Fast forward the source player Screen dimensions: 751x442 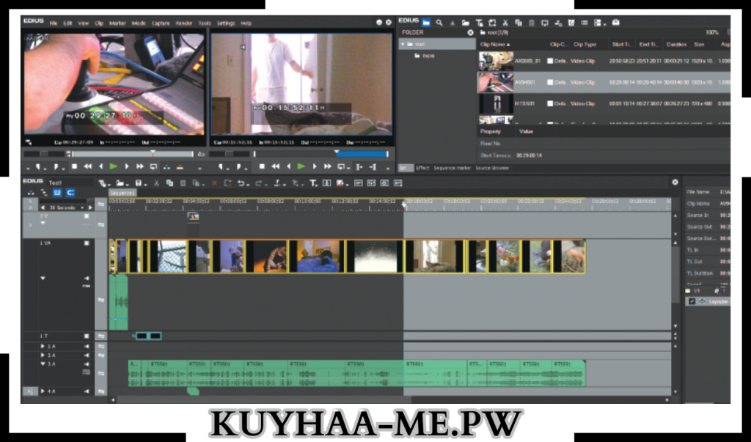140,166
